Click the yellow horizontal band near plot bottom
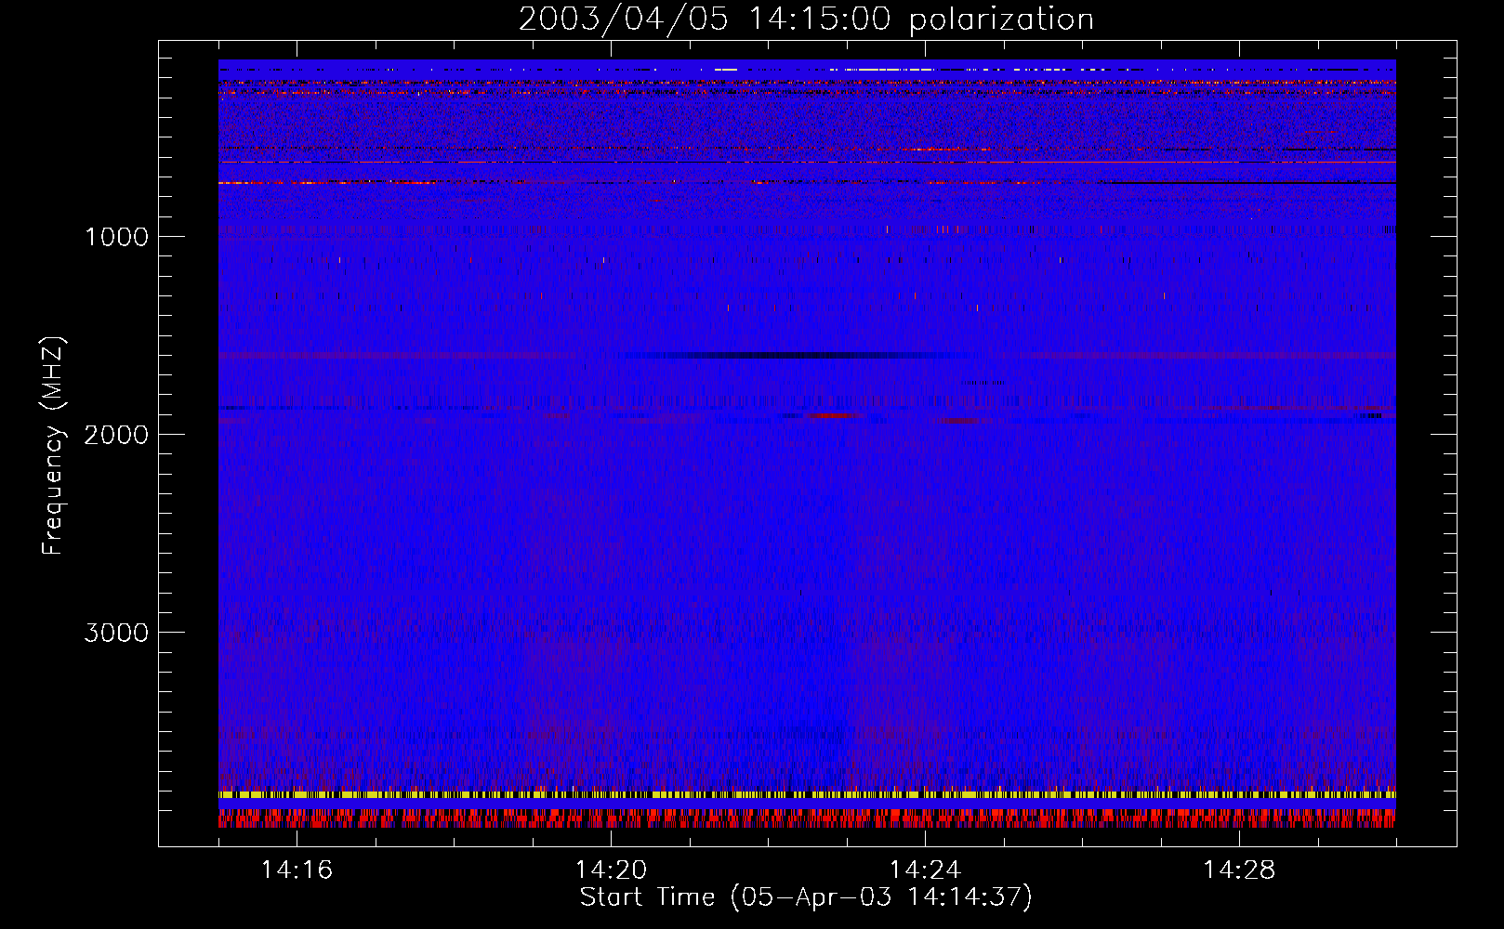 pyautogui.click(x=806, y=795)
